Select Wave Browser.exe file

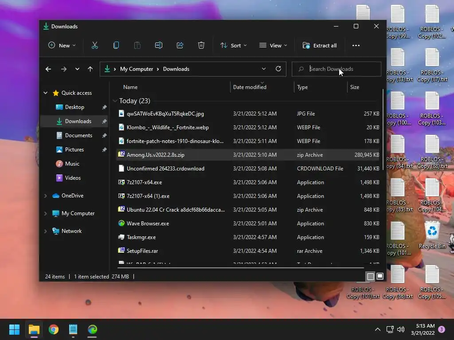click(248, 224)
